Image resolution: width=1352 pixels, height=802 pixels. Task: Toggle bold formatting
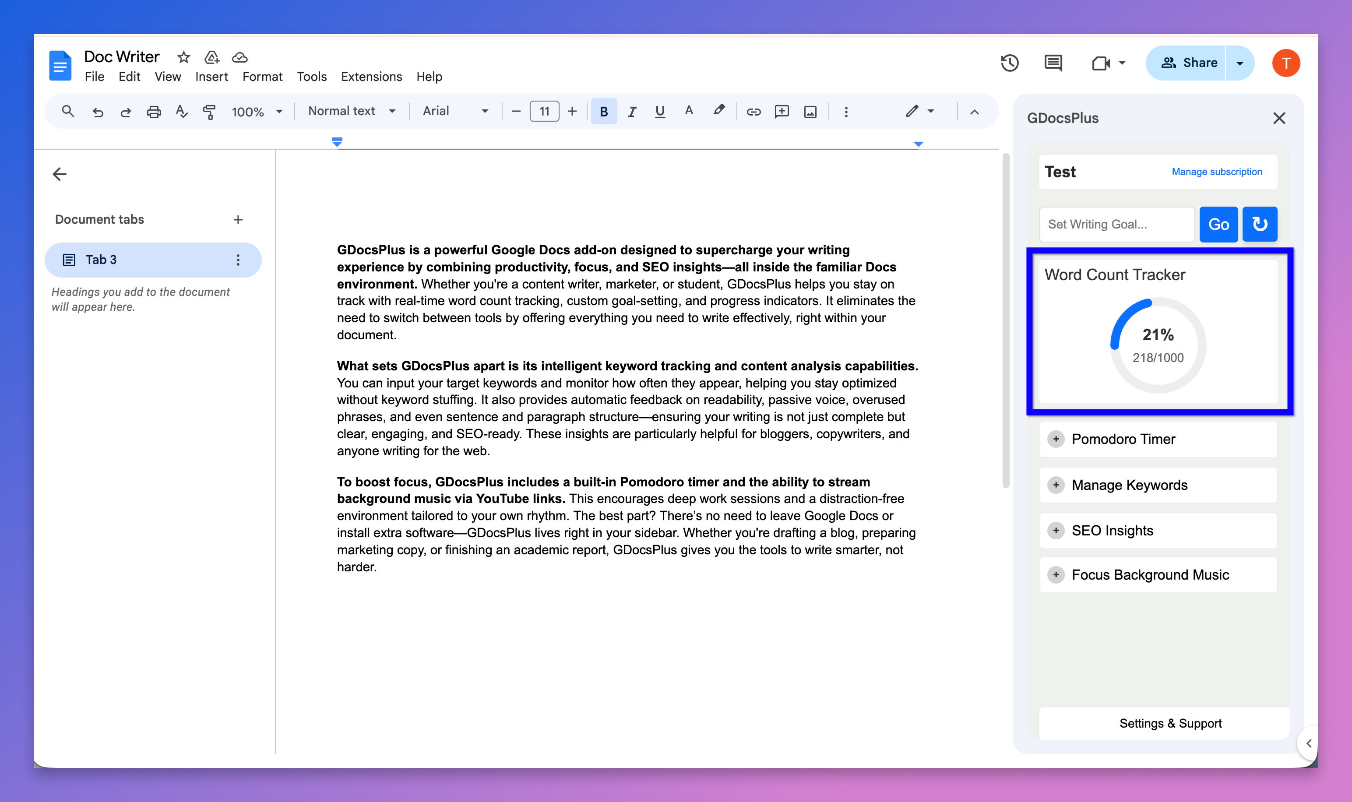point(604,111)
